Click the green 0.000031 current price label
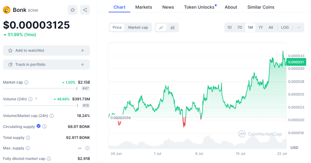The height and width of the screenshot is (163, 311). point(296,62)
